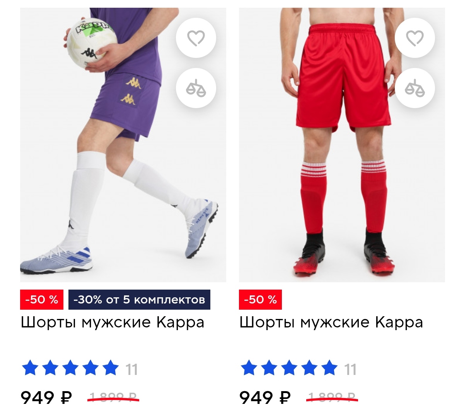The image size is (464, 412).
Task: Open purple shorts product photo
Action: click(x=123, y=145)
